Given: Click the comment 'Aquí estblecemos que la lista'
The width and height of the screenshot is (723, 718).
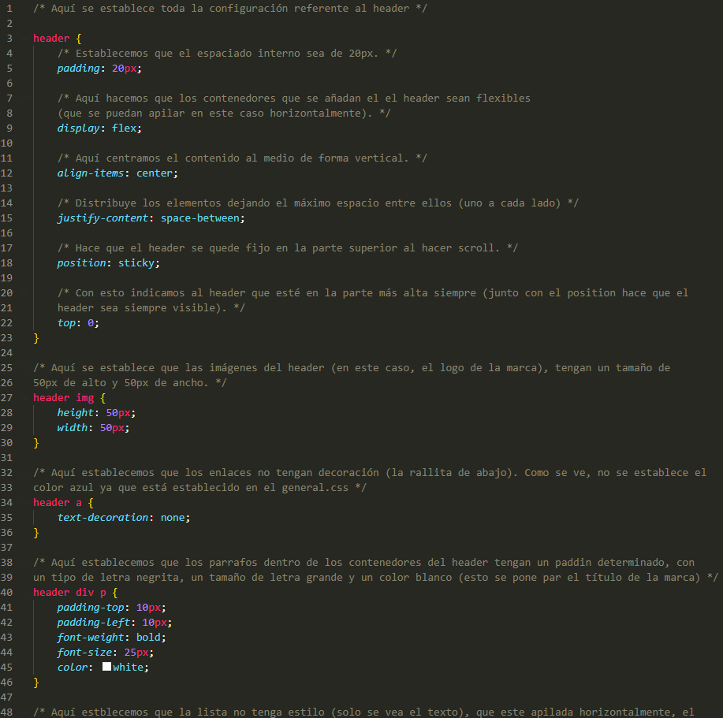Looking at the screenshot, I should click(363, 712).
